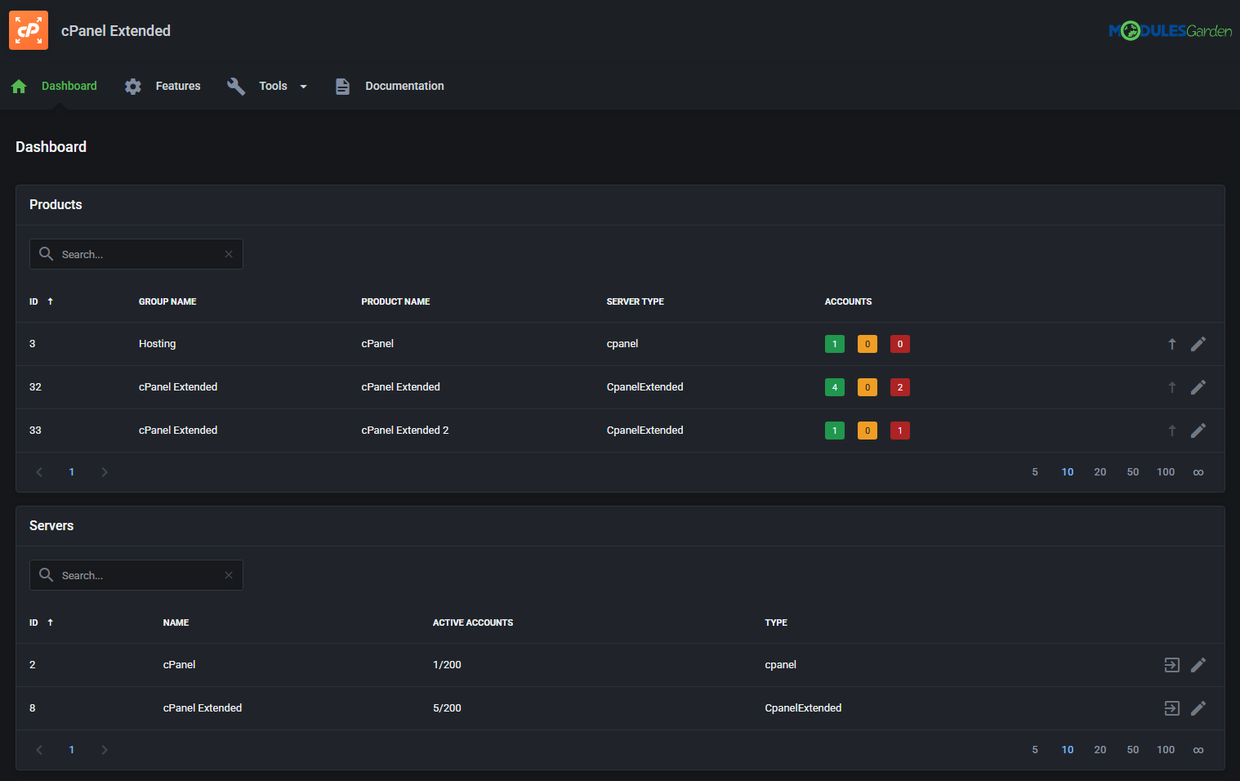The image size is (1240, 781).
Task: Show 5 servers per page
Action: [x=1035, y=750]
